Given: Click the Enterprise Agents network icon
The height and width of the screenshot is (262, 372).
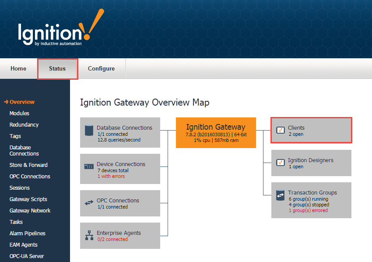Looking at the screenshot, I should point(89,235).
